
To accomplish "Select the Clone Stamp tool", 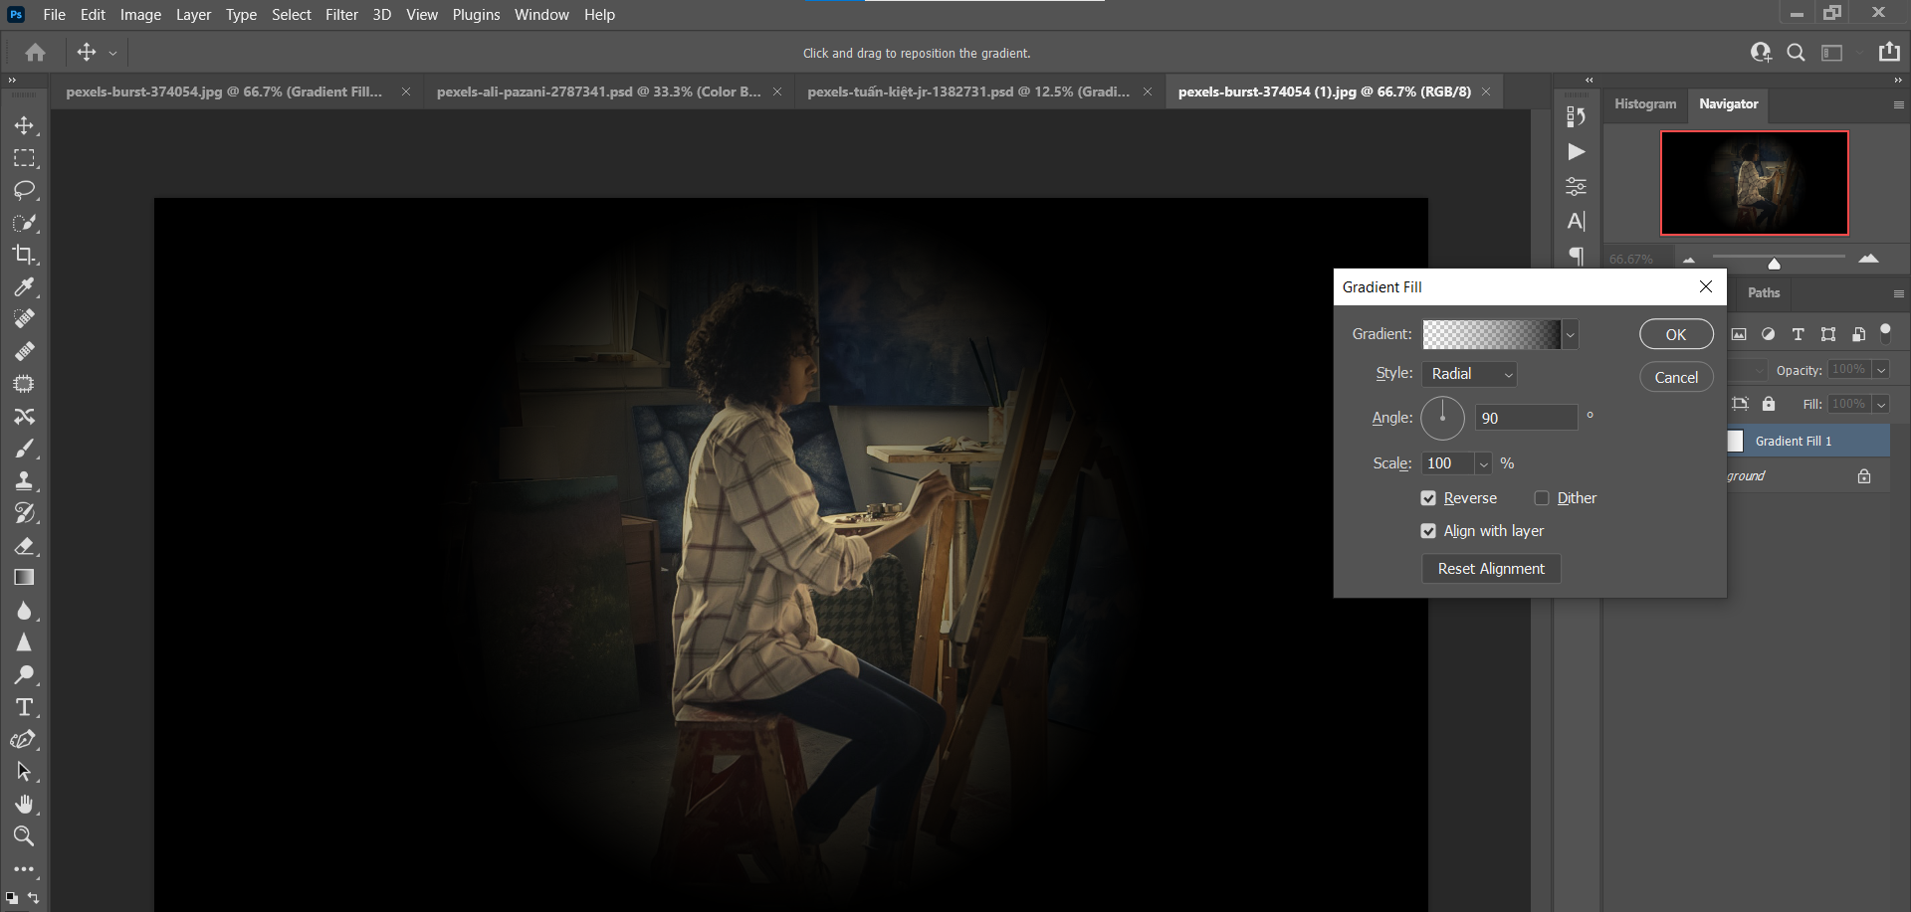I will click(x=25, y=480).
